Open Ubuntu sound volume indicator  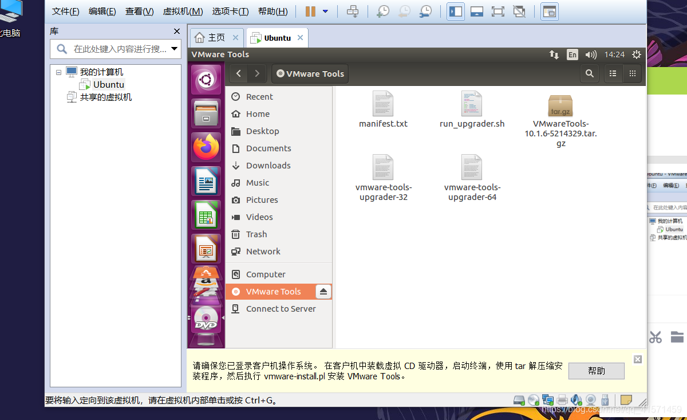pos(591,54)
